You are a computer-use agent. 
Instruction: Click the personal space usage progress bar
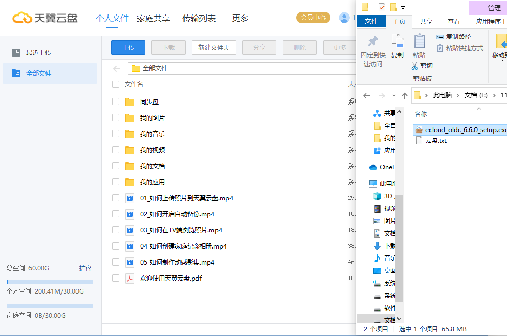click(50, 281)
